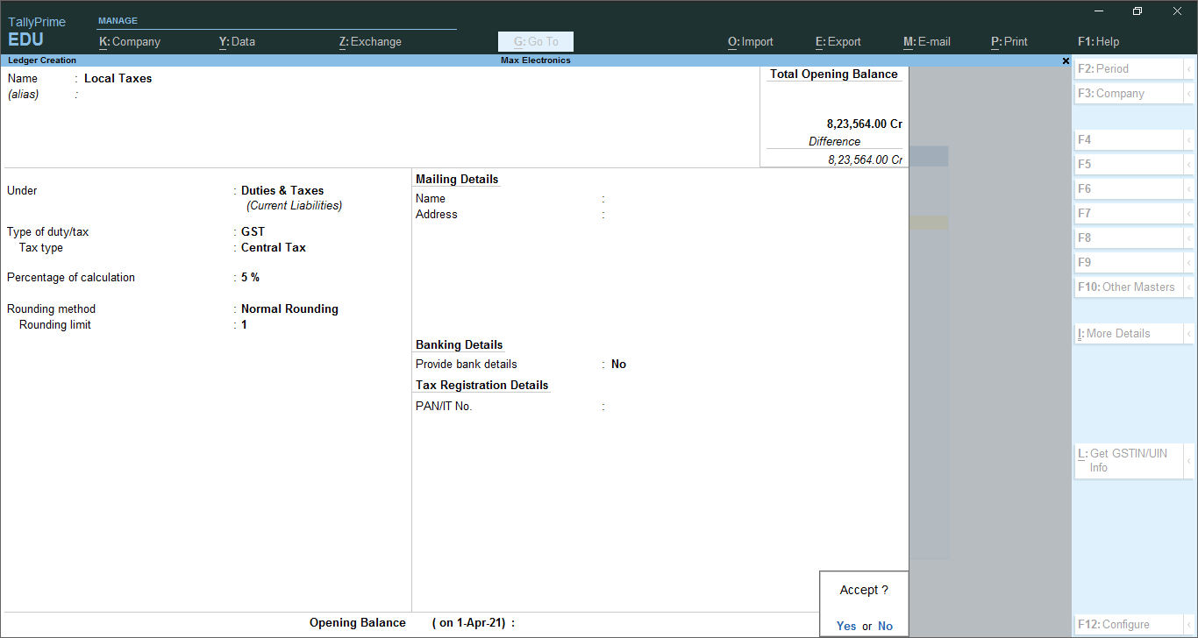Expand the arrow beside F2: Period

(x=1189, y=68)
